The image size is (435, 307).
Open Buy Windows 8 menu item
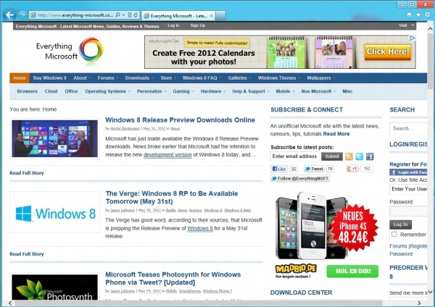(x=49, y=78)
